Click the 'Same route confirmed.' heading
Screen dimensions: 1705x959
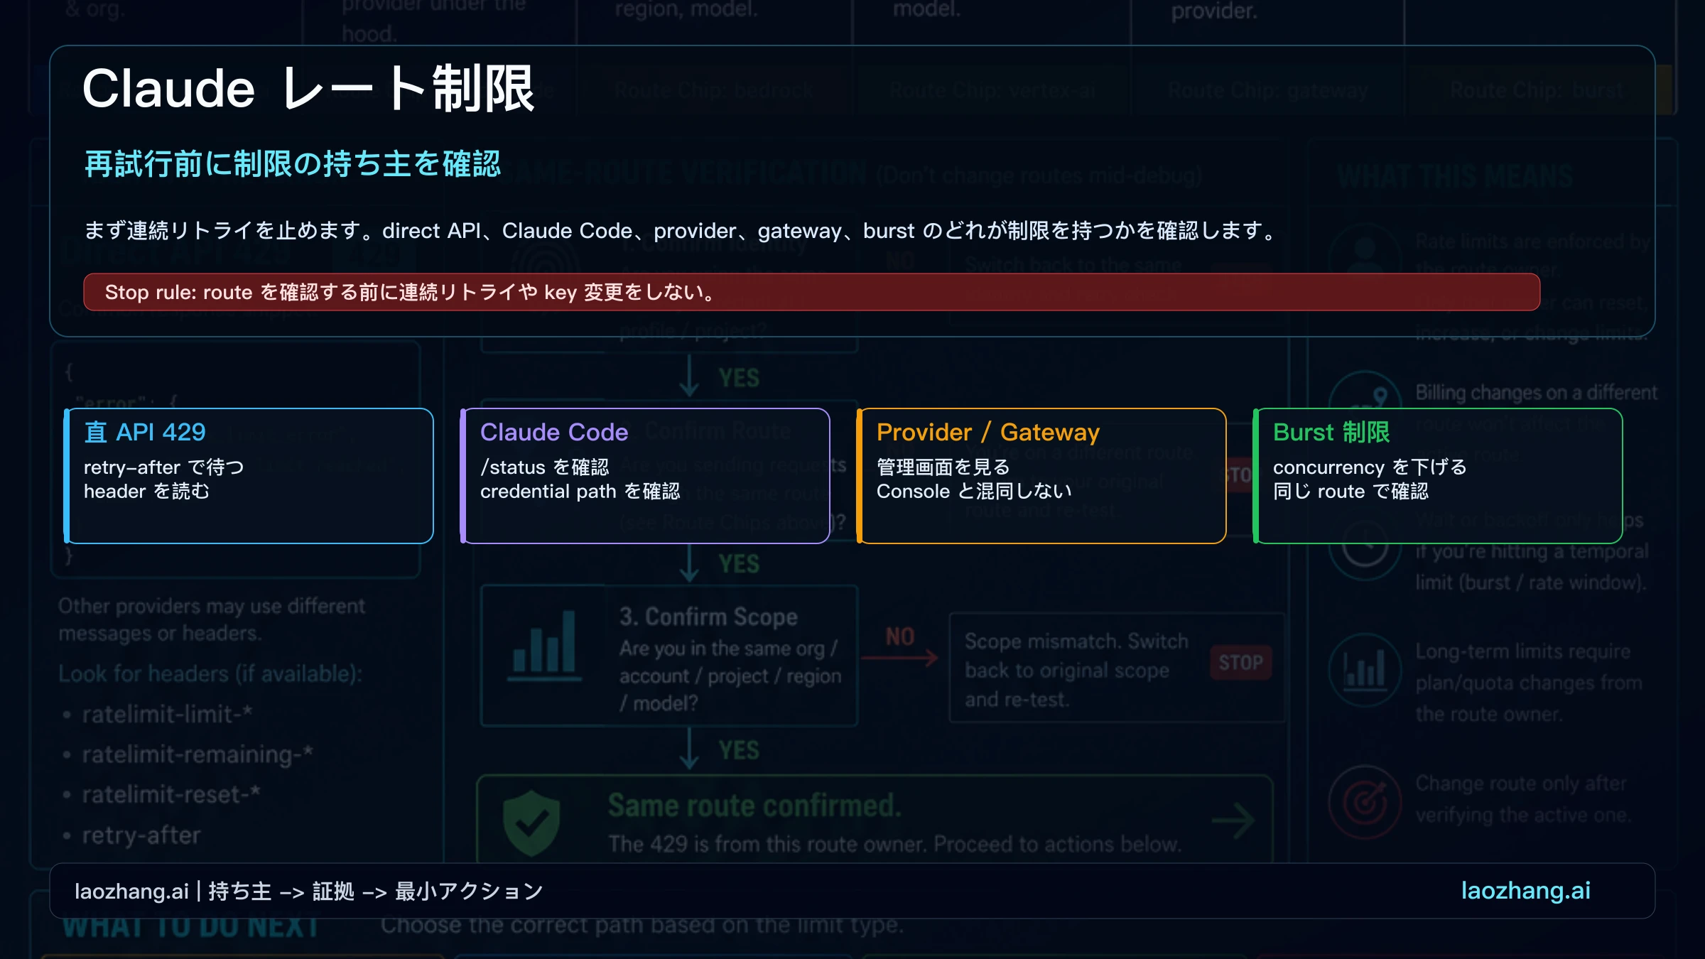pyautogui.click(x=754, y=806)
